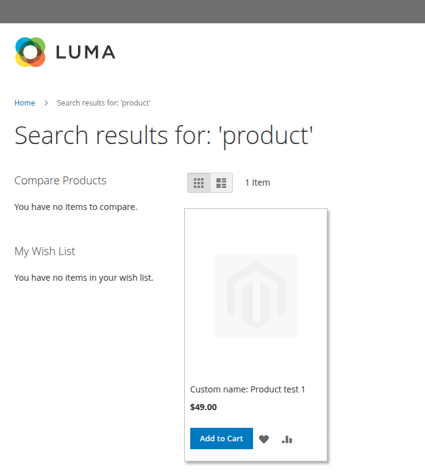425x473 pixels.
Task: Click the LUMA wordmark text
Action: click(x=85, y=52)
